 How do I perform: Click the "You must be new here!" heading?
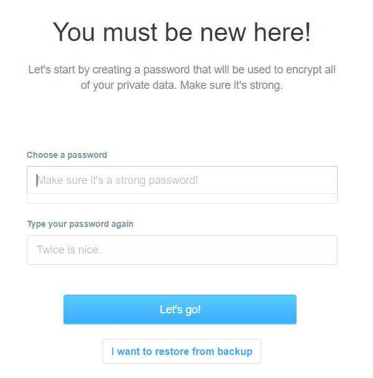182,32
